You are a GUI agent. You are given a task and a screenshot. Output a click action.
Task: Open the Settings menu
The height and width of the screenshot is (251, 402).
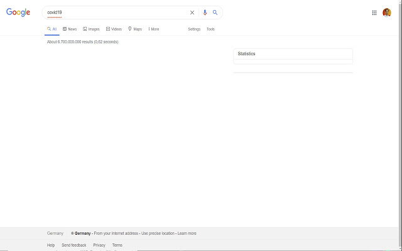tap(194, 29)
